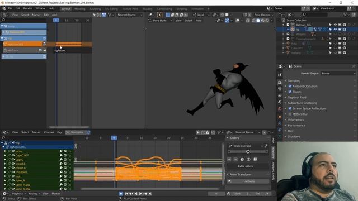Viewport: 358px width, 201px height.
Task: Open the graph editor Key menu
Action: click(59, 132)
